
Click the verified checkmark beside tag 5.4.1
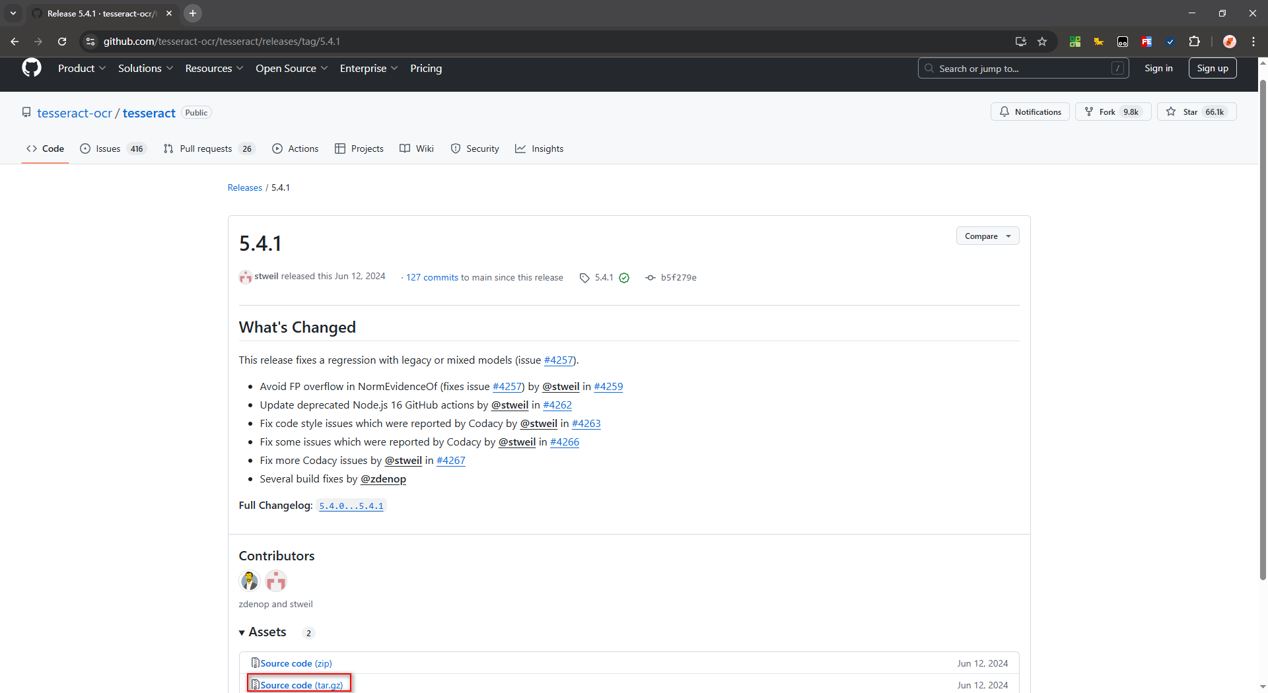(x=624, y=278)
